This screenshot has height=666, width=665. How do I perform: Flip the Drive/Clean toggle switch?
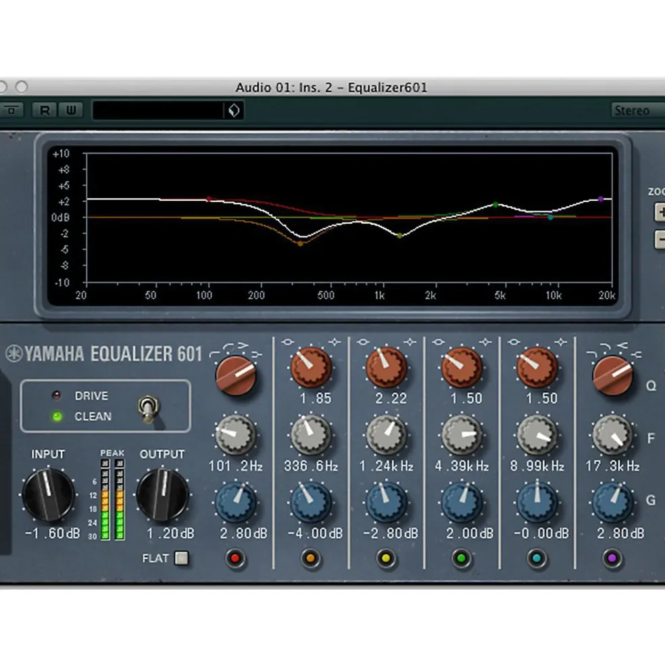coord(148,409)
